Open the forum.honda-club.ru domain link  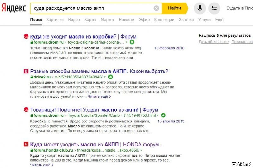click(53, 150)
